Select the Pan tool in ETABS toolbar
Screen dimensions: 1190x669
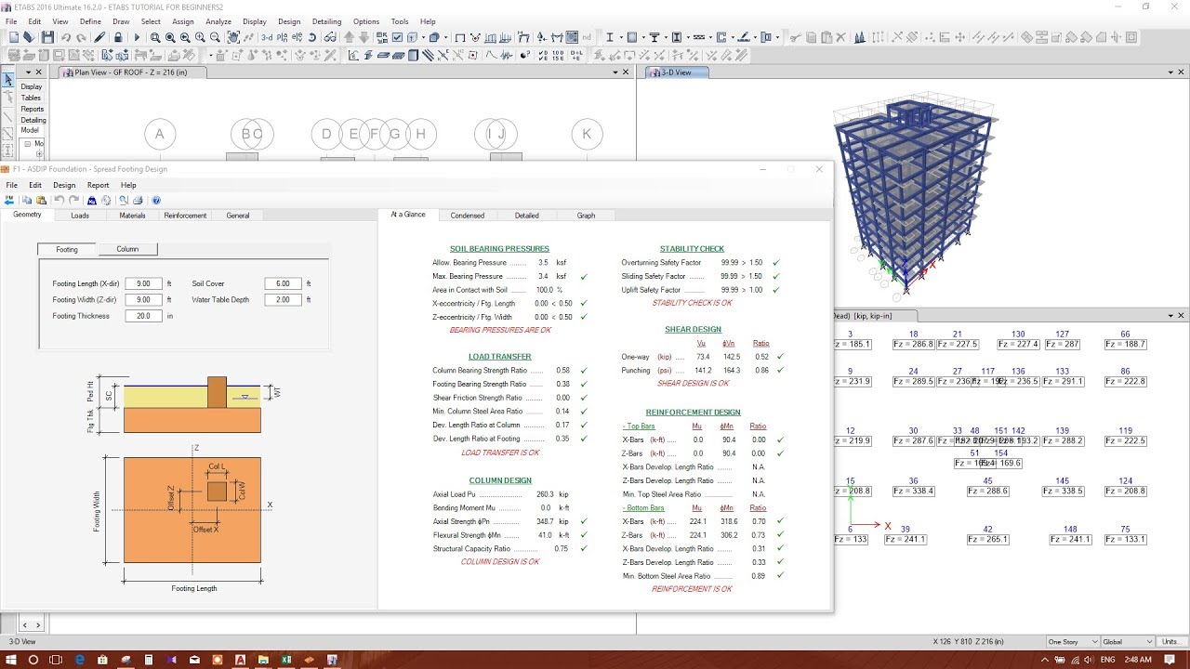click(x=233, y=37)
